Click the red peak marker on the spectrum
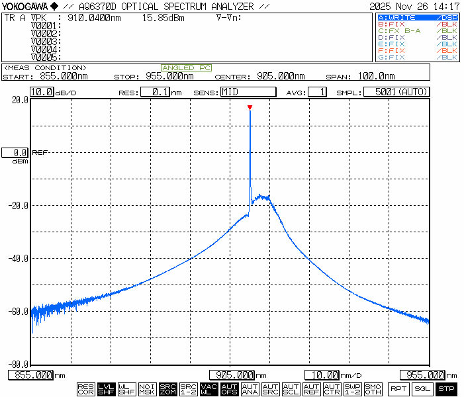This screenshot has width=464, height=397. (250, 107)
